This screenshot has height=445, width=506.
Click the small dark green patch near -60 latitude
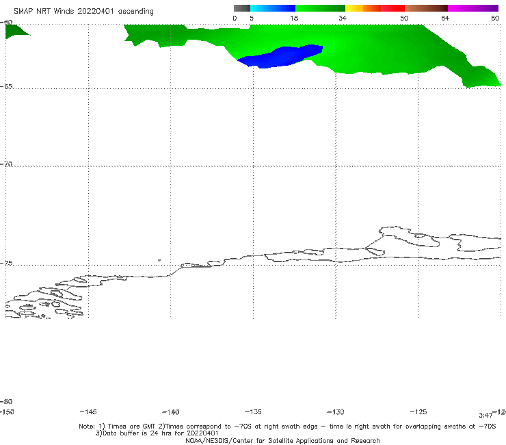click(14, 31)
